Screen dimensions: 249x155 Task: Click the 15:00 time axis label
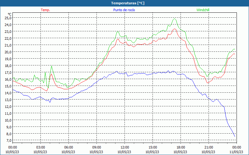[153, 148]
